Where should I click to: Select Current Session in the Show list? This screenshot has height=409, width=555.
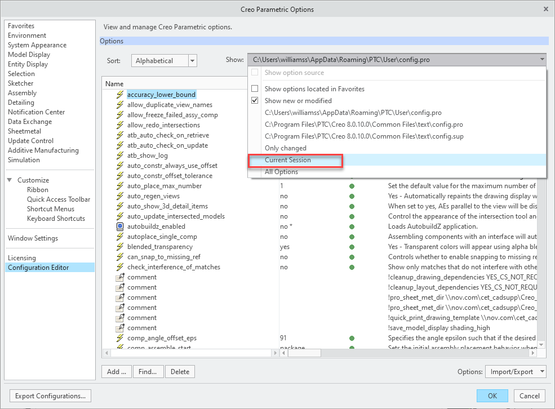[288, 160]
